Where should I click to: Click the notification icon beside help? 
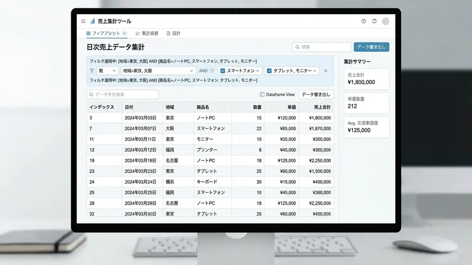[x=374, y=21]
